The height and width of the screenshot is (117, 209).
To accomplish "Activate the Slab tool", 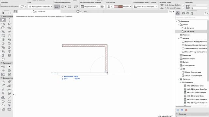I will pos(9,24).
